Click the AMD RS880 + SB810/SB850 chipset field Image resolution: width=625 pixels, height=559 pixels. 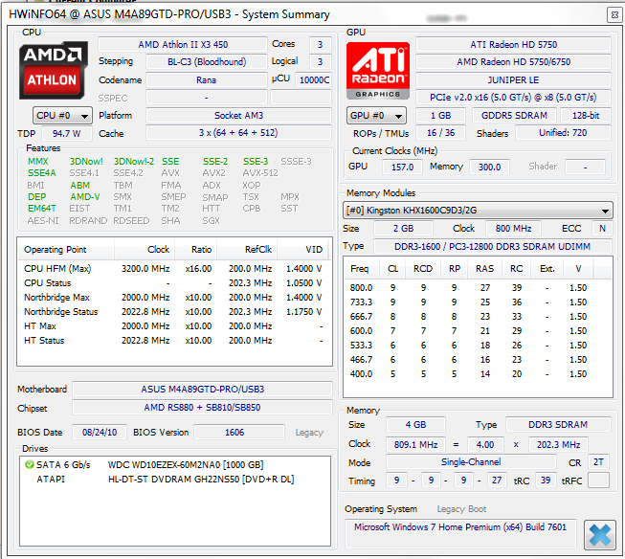tap(203, 408)
